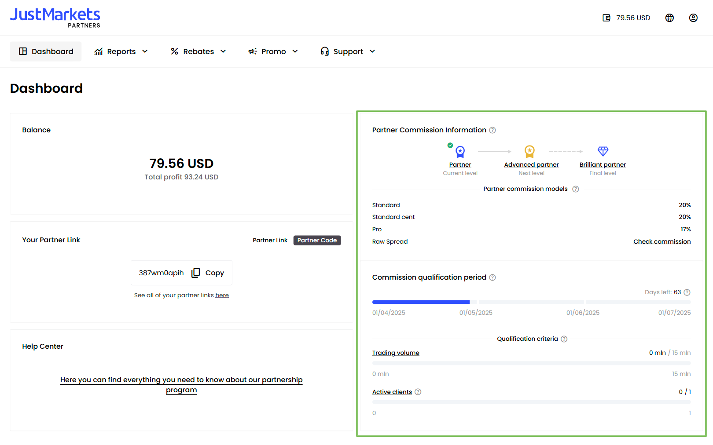Open help icon next to Days left
Screen dimensions: 713x445
coord(687,292)
